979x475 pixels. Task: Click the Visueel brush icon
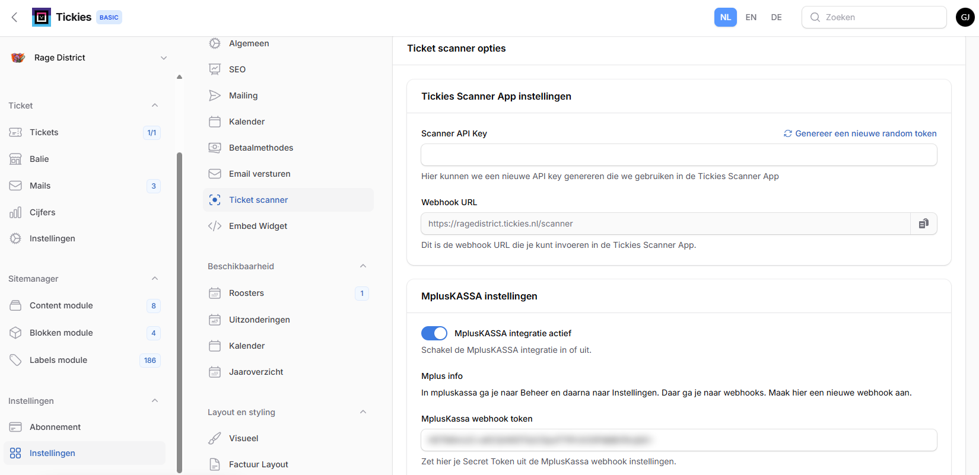point(215,438)
